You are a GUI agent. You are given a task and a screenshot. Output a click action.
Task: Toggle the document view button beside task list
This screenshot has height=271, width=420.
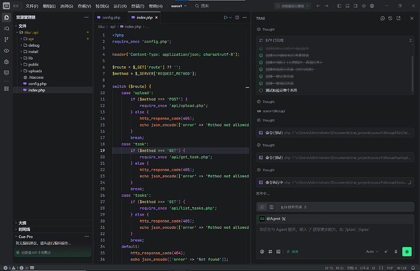point(271,207)
